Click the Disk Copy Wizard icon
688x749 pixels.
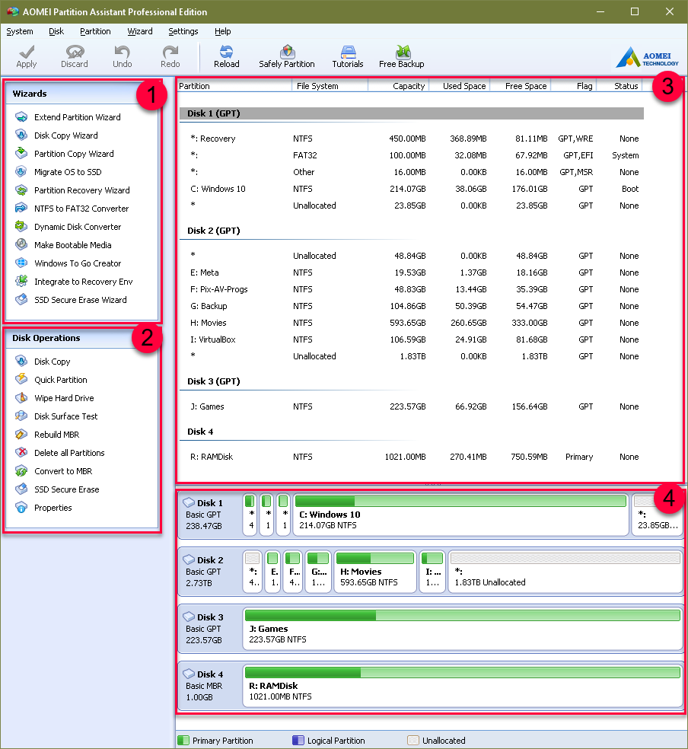tap(21, 135)
